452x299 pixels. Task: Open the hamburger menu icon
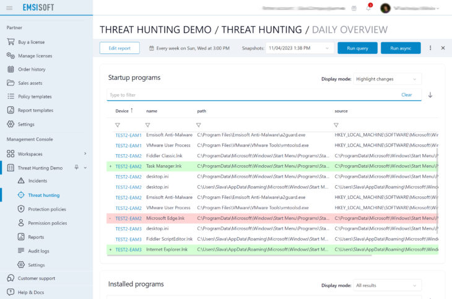pos(9,8)
